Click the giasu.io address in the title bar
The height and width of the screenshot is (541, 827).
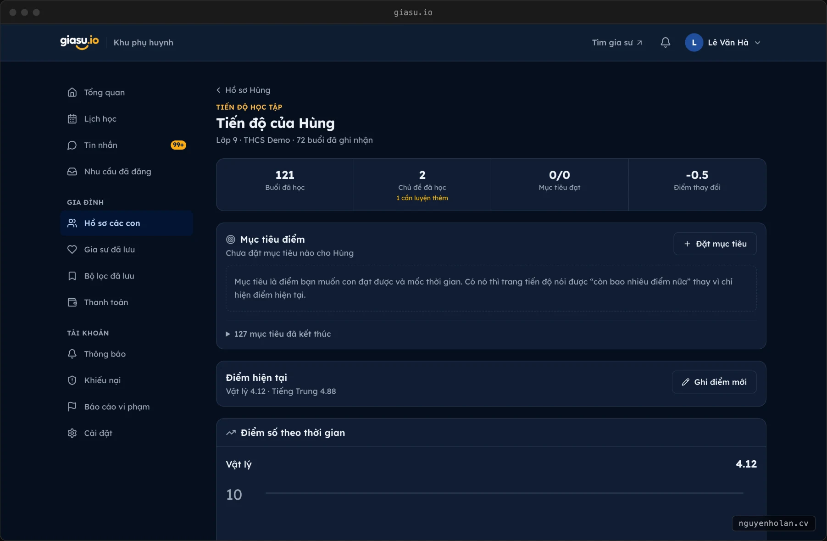click(413, 12)
